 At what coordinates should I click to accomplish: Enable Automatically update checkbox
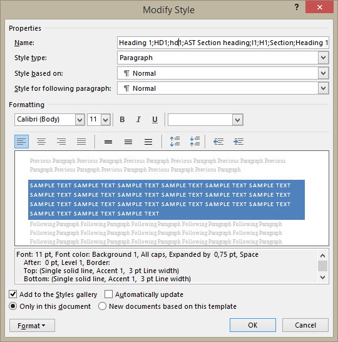click(x=108, y=294)
